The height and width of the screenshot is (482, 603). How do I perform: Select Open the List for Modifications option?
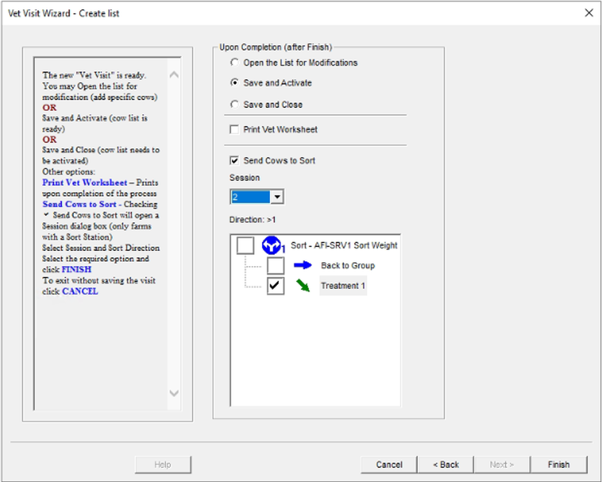pyautogui.click(x=234, y=63)
